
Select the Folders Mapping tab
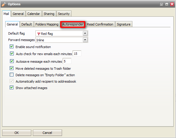click(47, 24)
